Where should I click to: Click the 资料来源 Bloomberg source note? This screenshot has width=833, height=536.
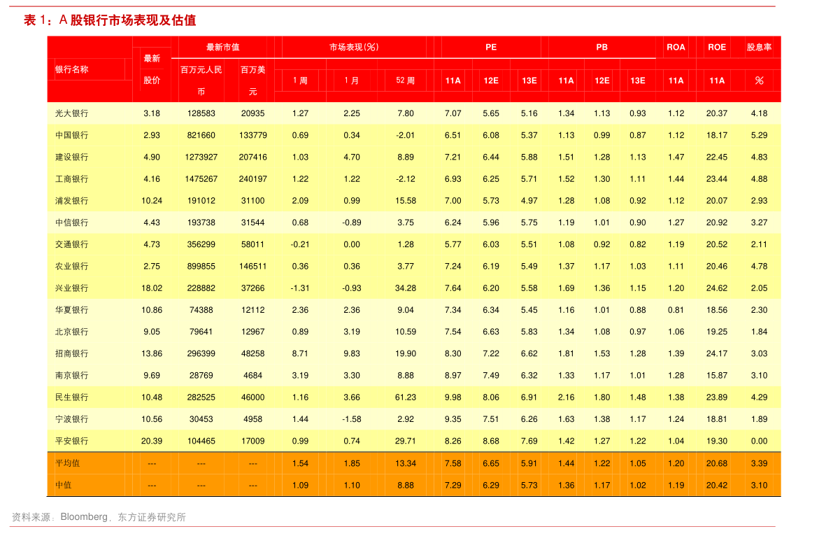coord(99,518)
